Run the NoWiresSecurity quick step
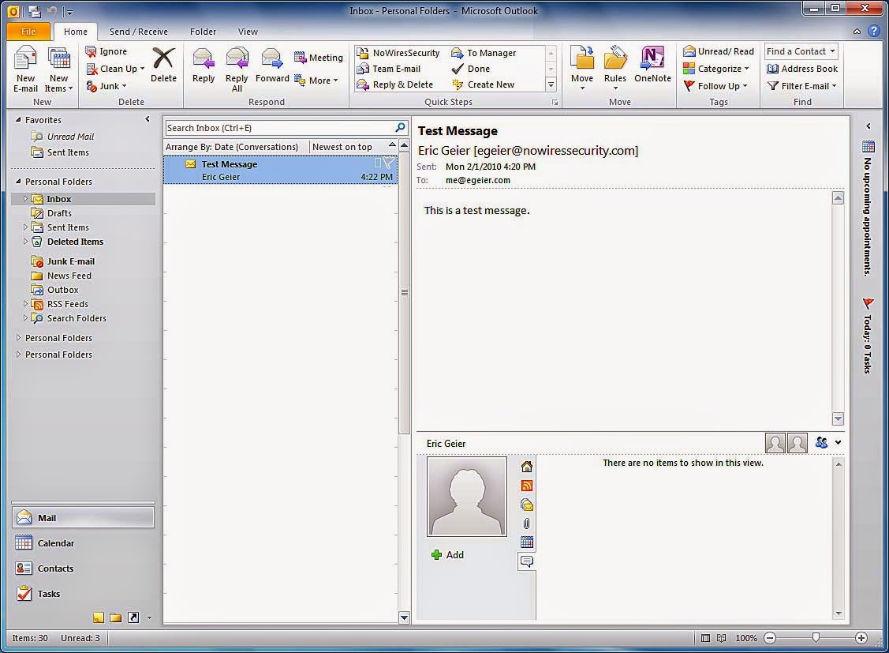The height and width of the screenshot is (653, 889). [398, 53]
